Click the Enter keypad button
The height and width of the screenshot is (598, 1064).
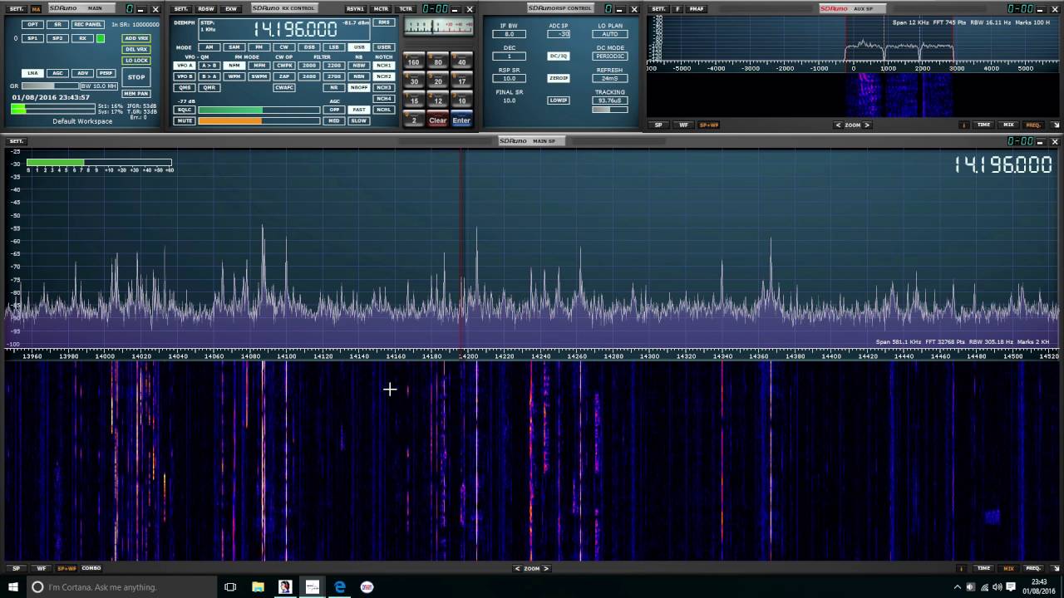point(461,120)
